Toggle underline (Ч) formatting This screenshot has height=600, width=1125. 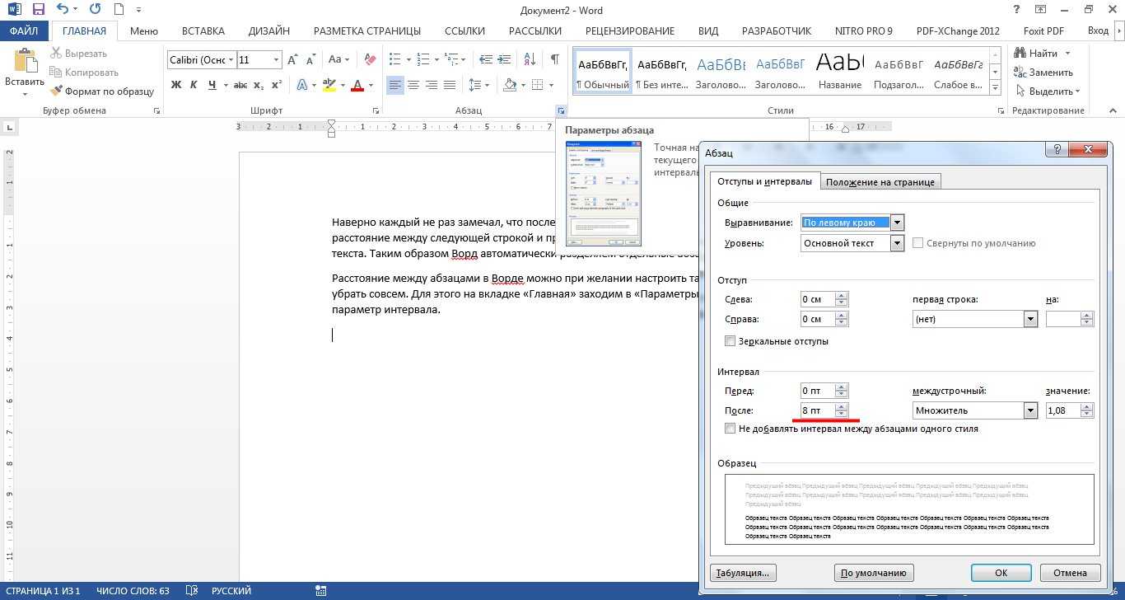coord(212,85)
